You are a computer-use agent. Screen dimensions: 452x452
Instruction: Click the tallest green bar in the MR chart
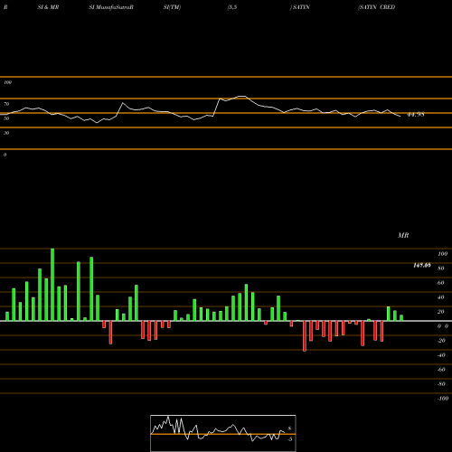52,285
